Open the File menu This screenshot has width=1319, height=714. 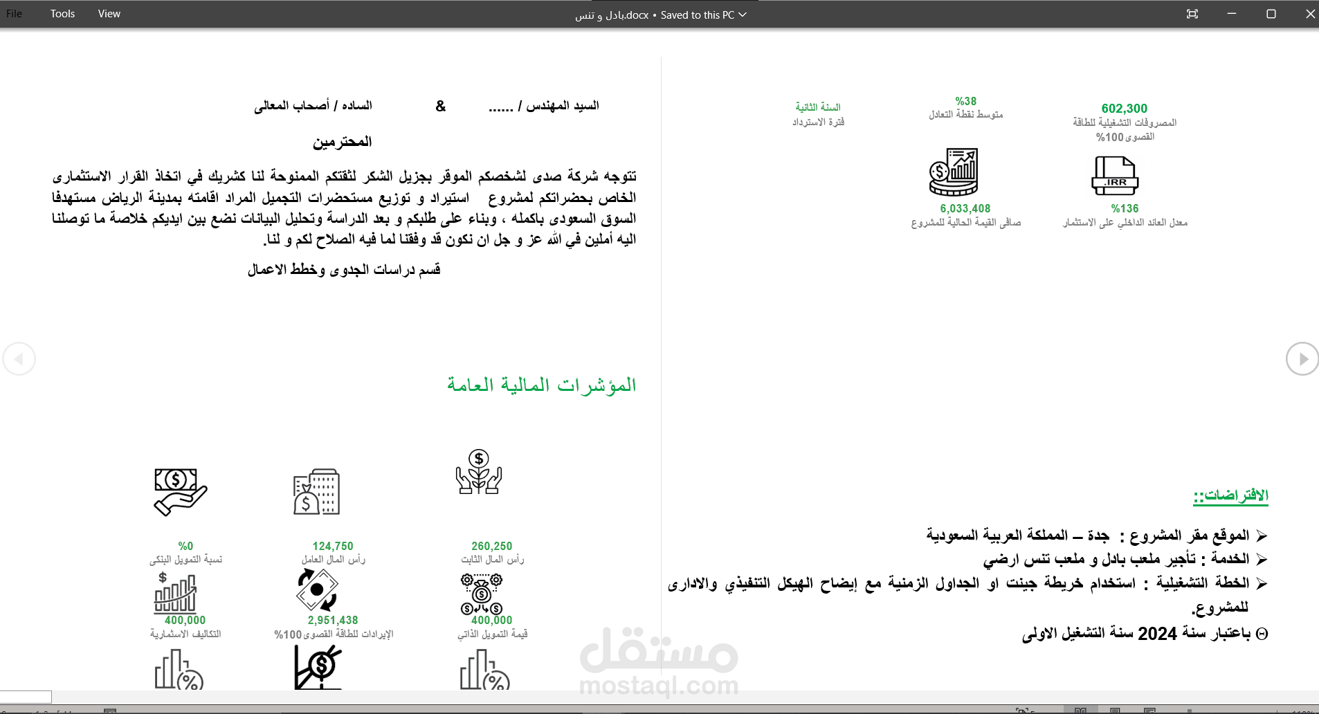pyautogui.click(x=13, y=13)
